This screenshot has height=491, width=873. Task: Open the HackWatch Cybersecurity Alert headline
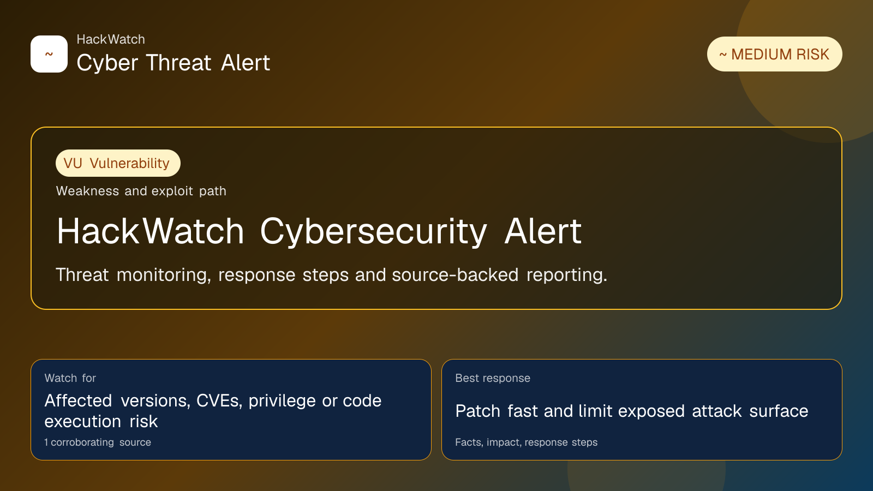pyautogui.click(x=319, y=231)
